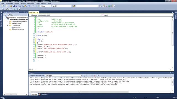Open the Hilfe menu
Screen dimensions: 177x99
click(x=49, y=3)
